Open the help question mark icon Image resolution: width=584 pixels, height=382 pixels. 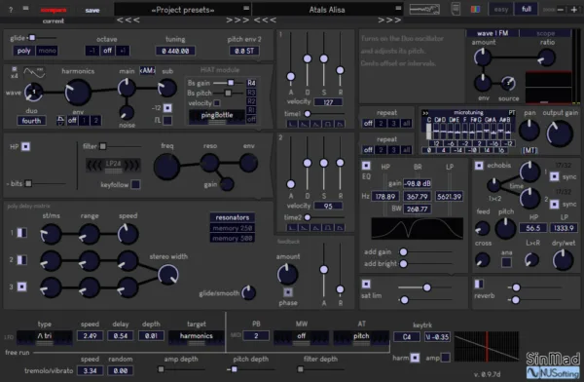[11, 10]
